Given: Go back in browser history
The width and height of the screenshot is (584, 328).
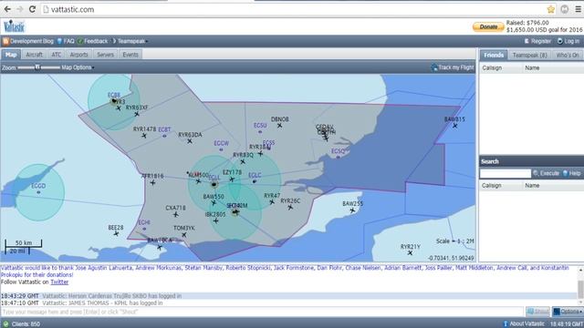Looking at the screenshot, I should [7, 9].
